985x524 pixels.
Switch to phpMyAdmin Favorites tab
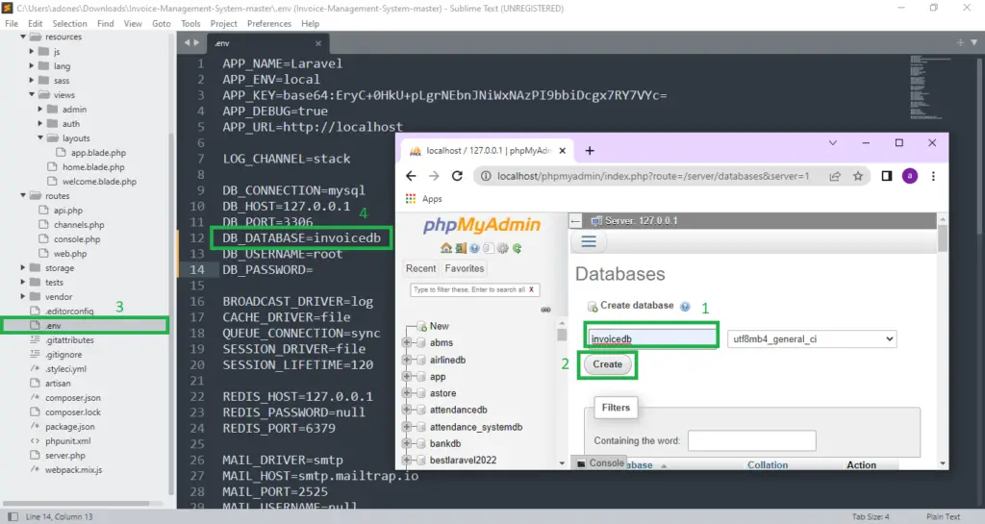[465, 268]
